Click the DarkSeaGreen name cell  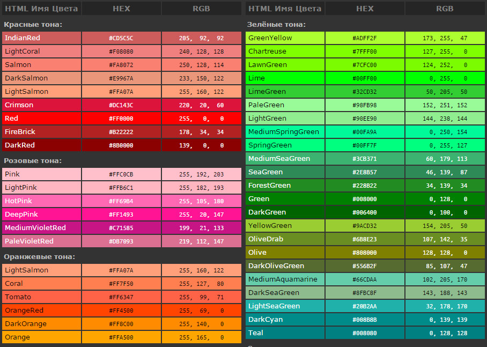click(285, 293)
